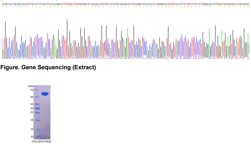Click the 70 marker weight label

(x=32, y=90)
